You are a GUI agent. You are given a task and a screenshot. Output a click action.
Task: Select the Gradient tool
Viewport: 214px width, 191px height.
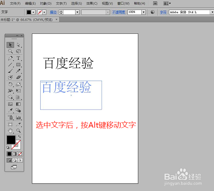click(18, 104)
